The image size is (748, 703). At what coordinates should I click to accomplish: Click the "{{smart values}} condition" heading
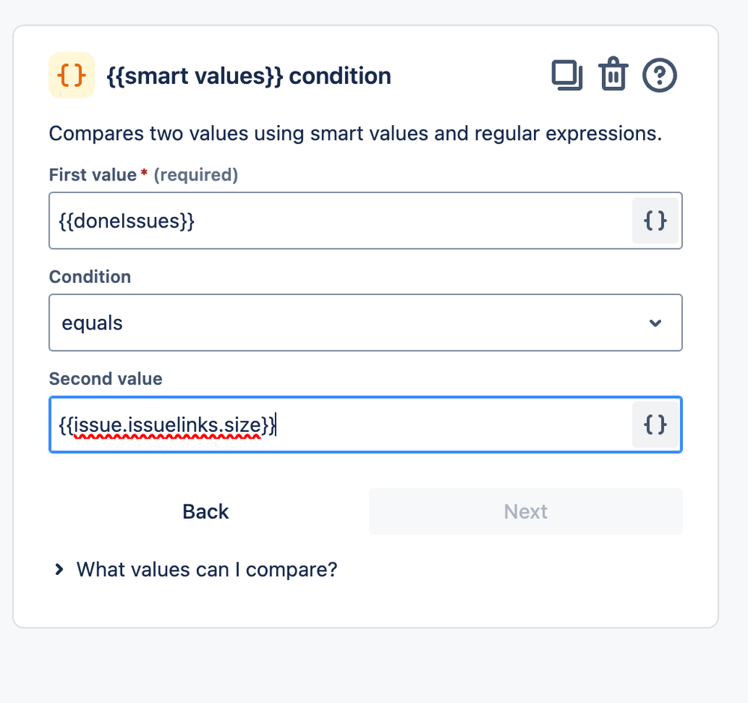pyautogui.click(x=249, y=76)
